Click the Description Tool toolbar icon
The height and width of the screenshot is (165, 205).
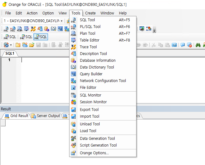(40, 29)
